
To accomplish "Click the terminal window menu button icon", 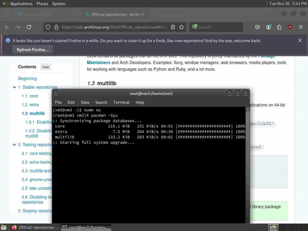I will click(x=56, y=93).
